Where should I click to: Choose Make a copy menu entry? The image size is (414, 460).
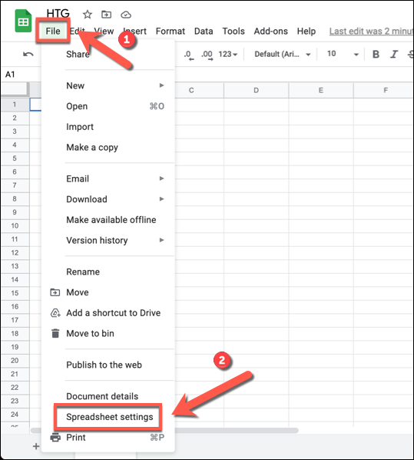pyautogui.click(x=92, y=147)
